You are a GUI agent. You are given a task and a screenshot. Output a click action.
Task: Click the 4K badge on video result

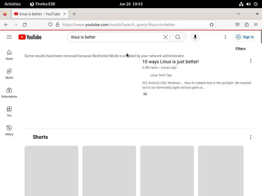pos(145,94)
